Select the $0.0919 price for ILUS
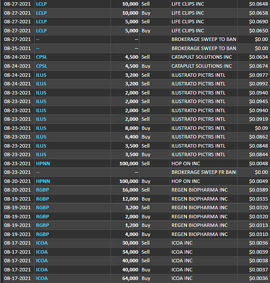Screen dimensions: 270x283 [258, 119]
